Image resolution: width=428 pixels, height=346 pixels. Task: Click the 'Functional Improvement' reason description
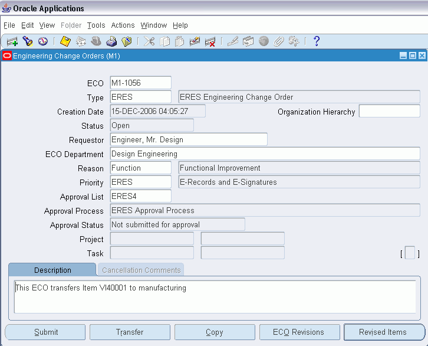click(x=299, y=168)
